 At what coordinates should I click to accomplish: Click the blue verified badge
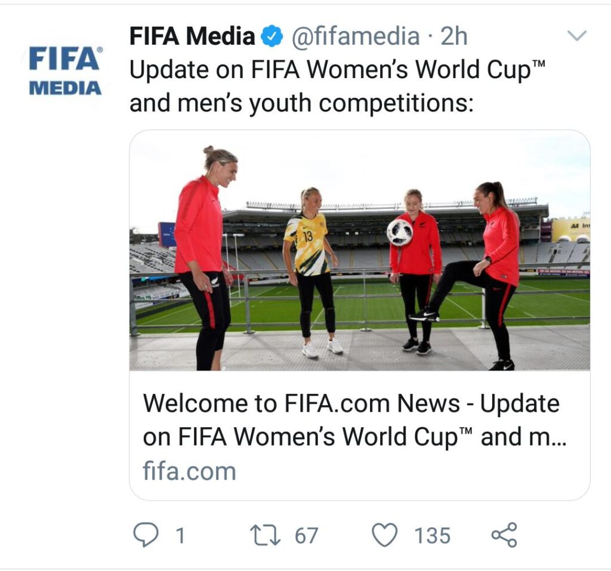click(273, 38)
